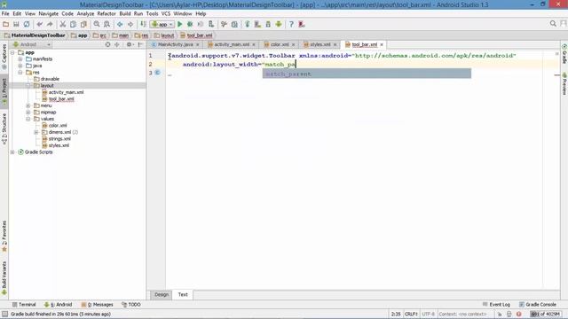Click the Cut scissors icon

pos(63,24)
